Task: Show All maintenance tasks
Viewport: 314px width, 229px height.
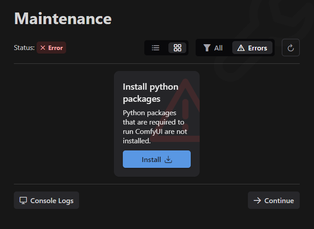Action: click(x=213, y=48)
